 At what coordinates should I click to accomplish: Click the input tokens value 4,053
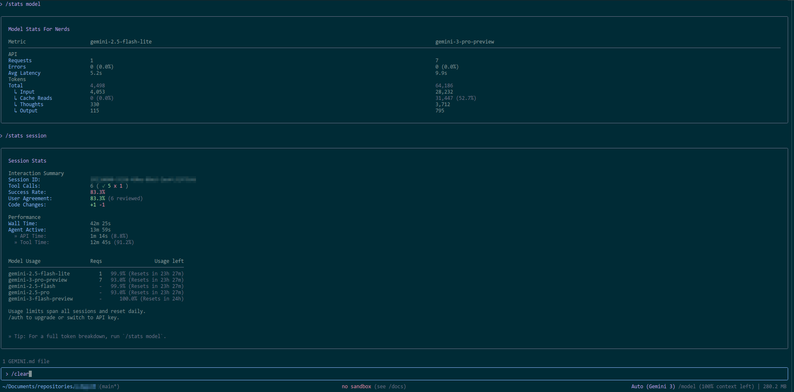98,92
